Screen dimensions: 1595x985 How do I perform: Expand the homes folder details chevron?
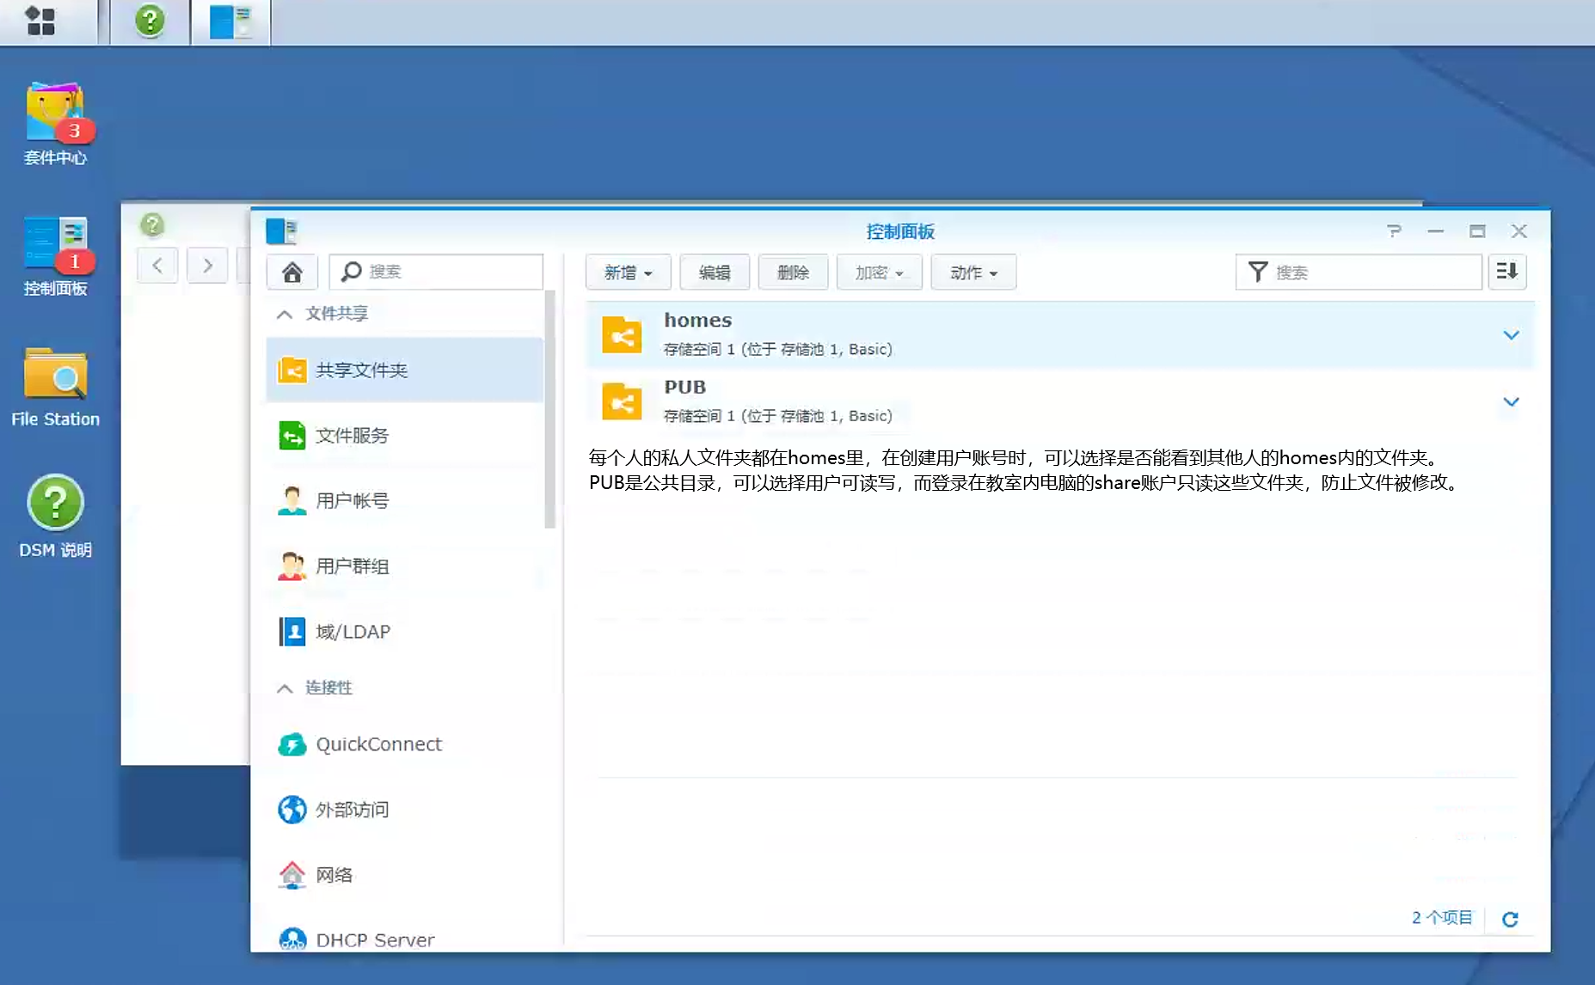(x=1511, y=335)
